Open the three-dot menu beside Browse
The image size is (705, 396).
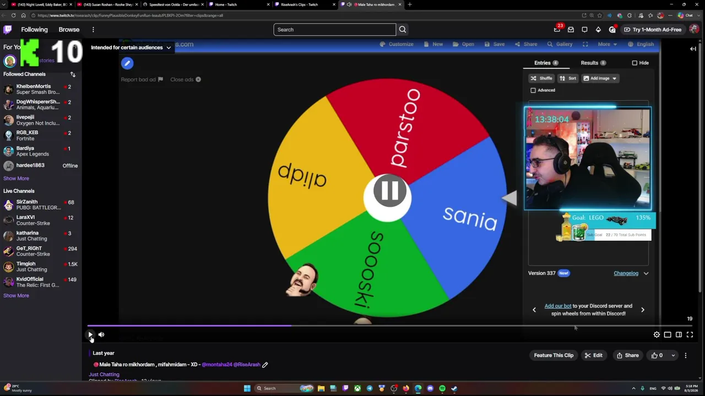click(93, 30)
